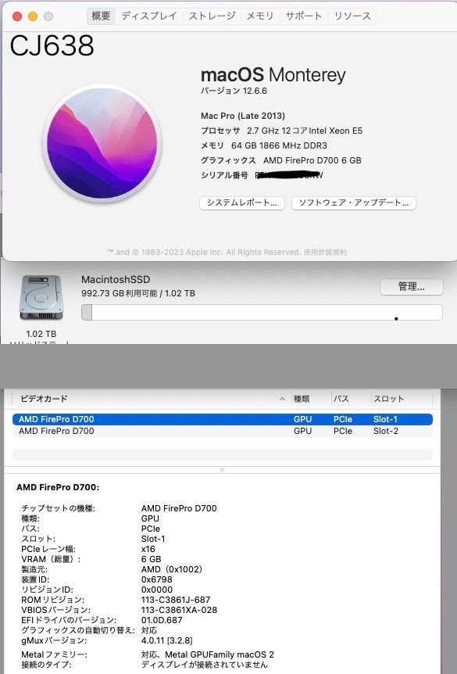
Task: Click the AMD FirePro D700: detail heading
Action: coord(58,487)
